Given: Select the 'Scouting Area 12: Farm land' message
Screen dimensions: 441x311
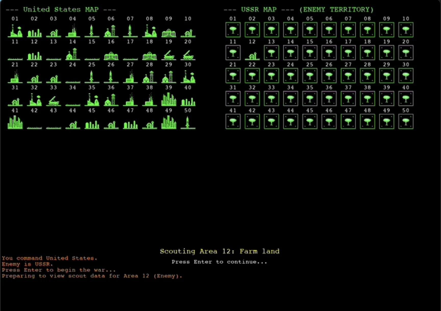Looking at the screenshot, I should coord(219,252).
